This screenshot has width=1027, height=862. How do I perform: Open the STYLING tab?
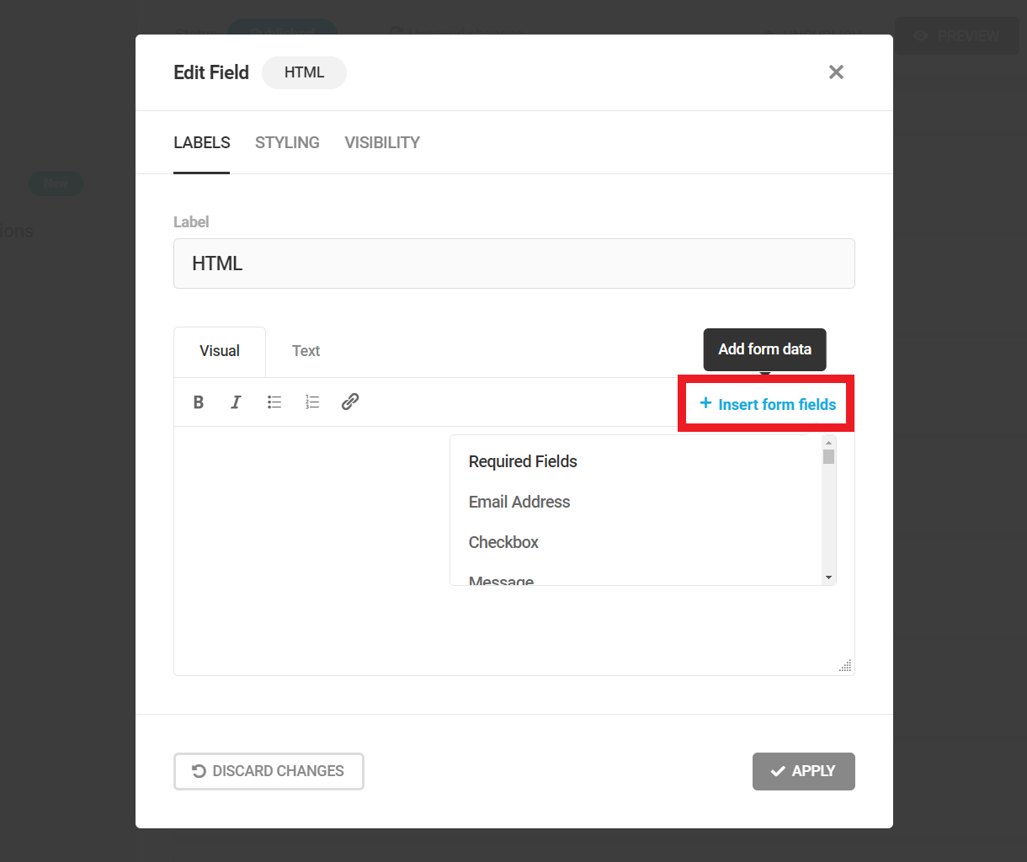click(287, 143)
